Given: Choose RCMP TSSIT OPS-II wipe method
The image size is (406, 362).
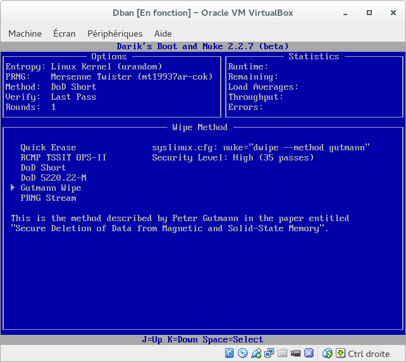Looking at the screenshot, I should click(x=63, y=157).
